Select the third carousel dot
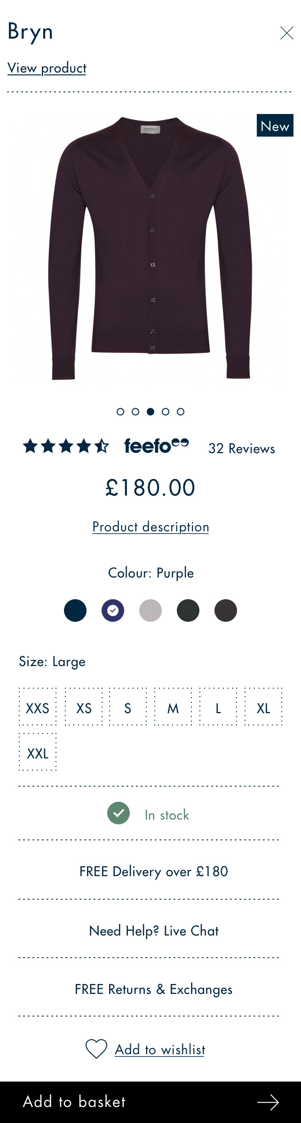 coord(150,411)
